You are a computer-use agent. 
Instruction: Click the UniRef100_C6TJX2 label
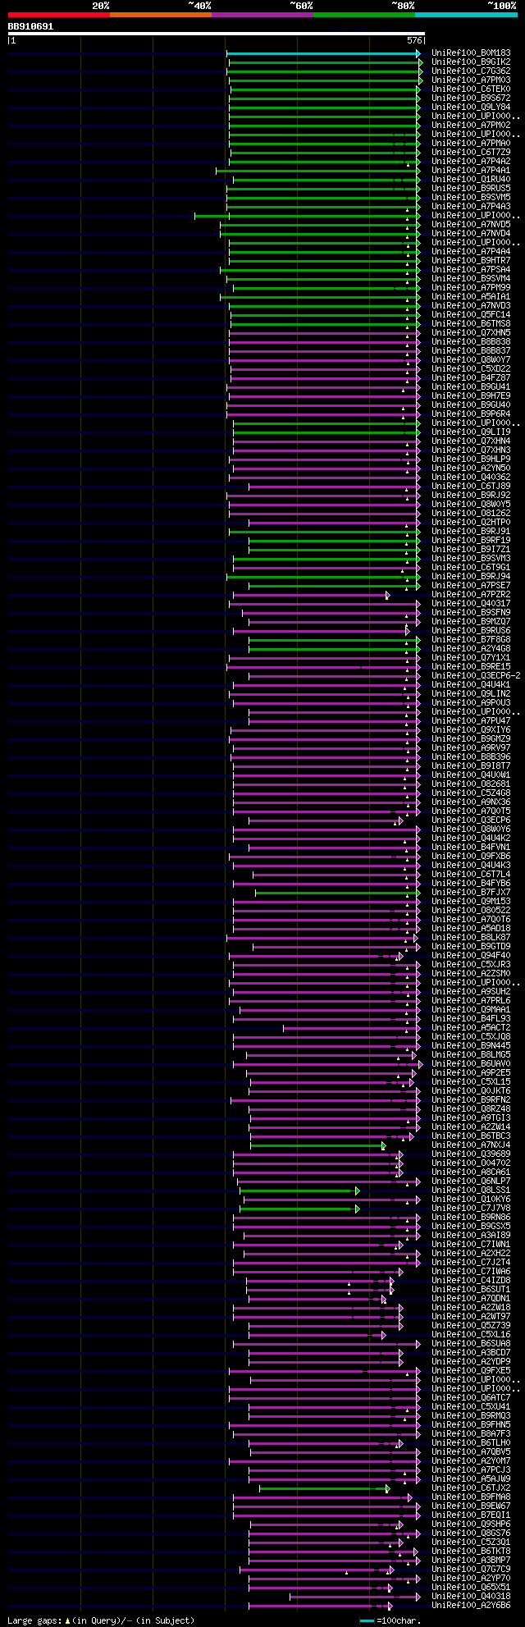[x=471, y=1488]
